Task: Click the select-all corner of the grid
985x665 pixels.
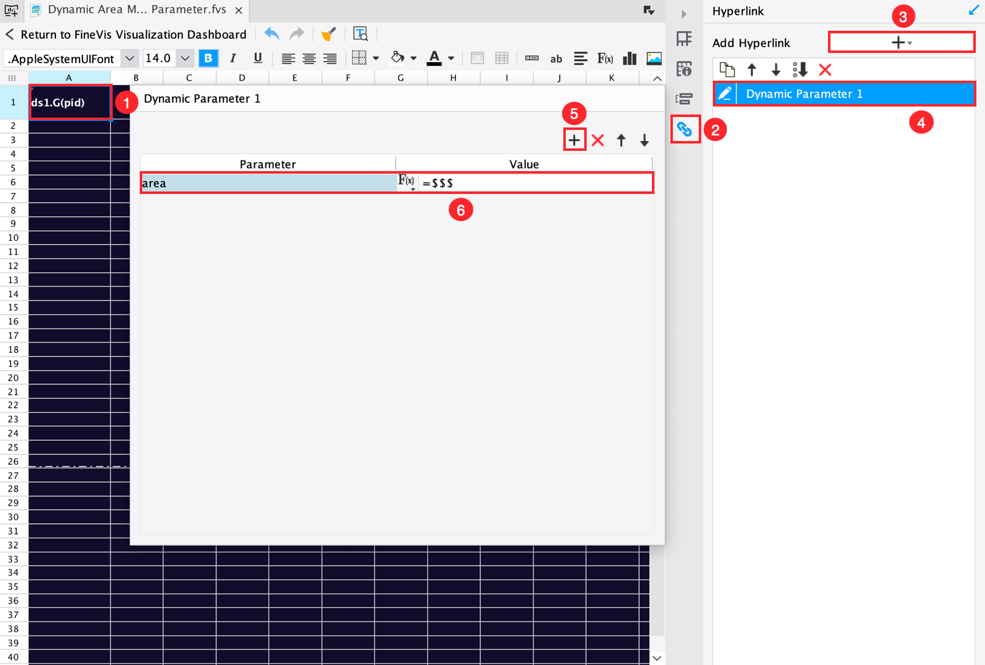Action: tap(13, 78)
